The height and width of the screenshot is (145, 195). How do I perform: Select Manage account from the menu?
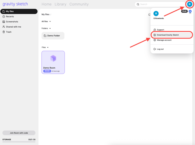pyautogui.click(x=164, y=40)
